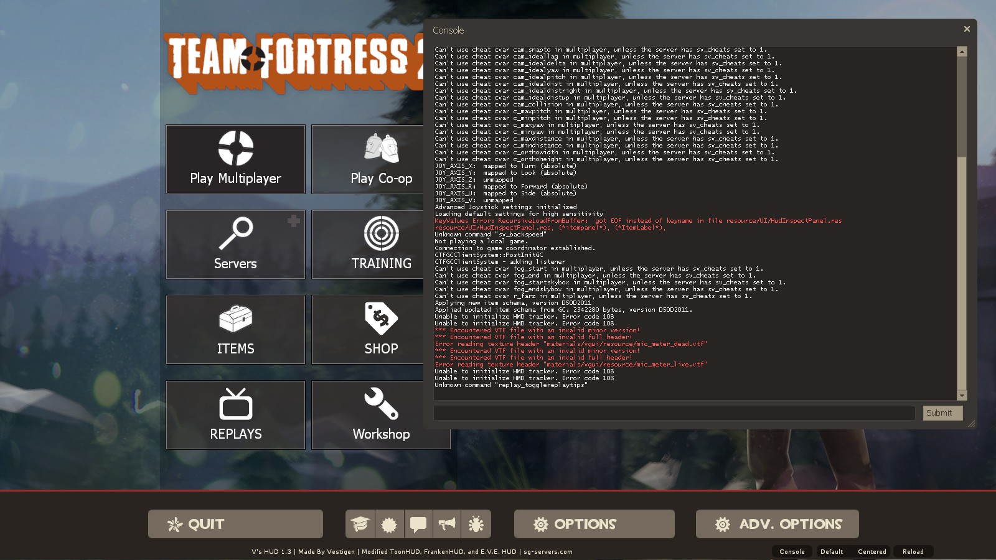
Task: Click the line 'Unknown command "sv_backspeed"'
Action: pos(491,235)
